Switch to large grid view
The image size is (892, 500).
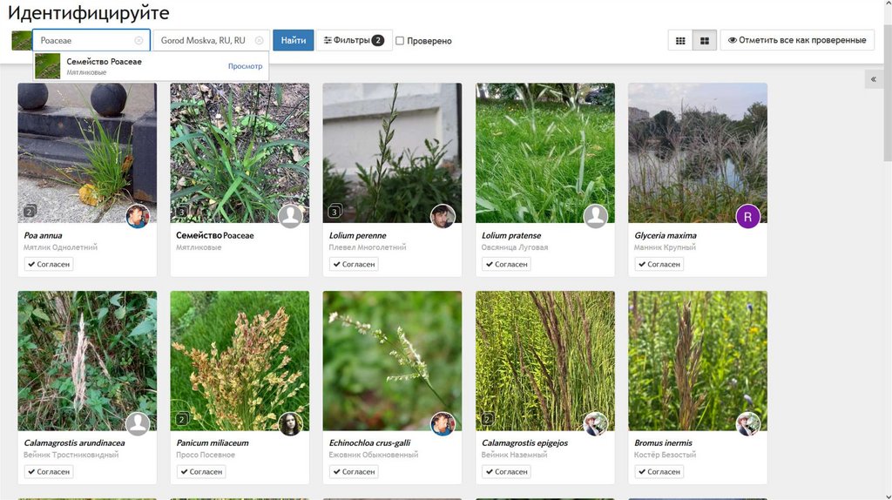click(704, 41)
